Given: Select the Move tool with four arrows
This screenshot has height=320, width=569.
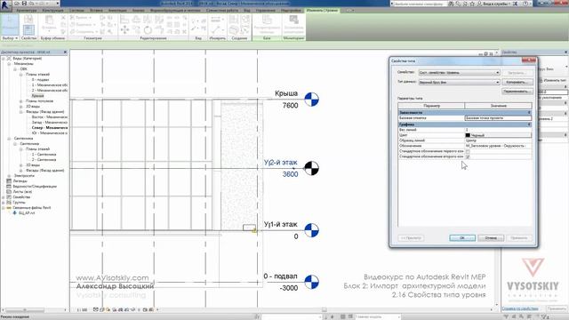Looking at the screenshot, I should coord(124,29).
